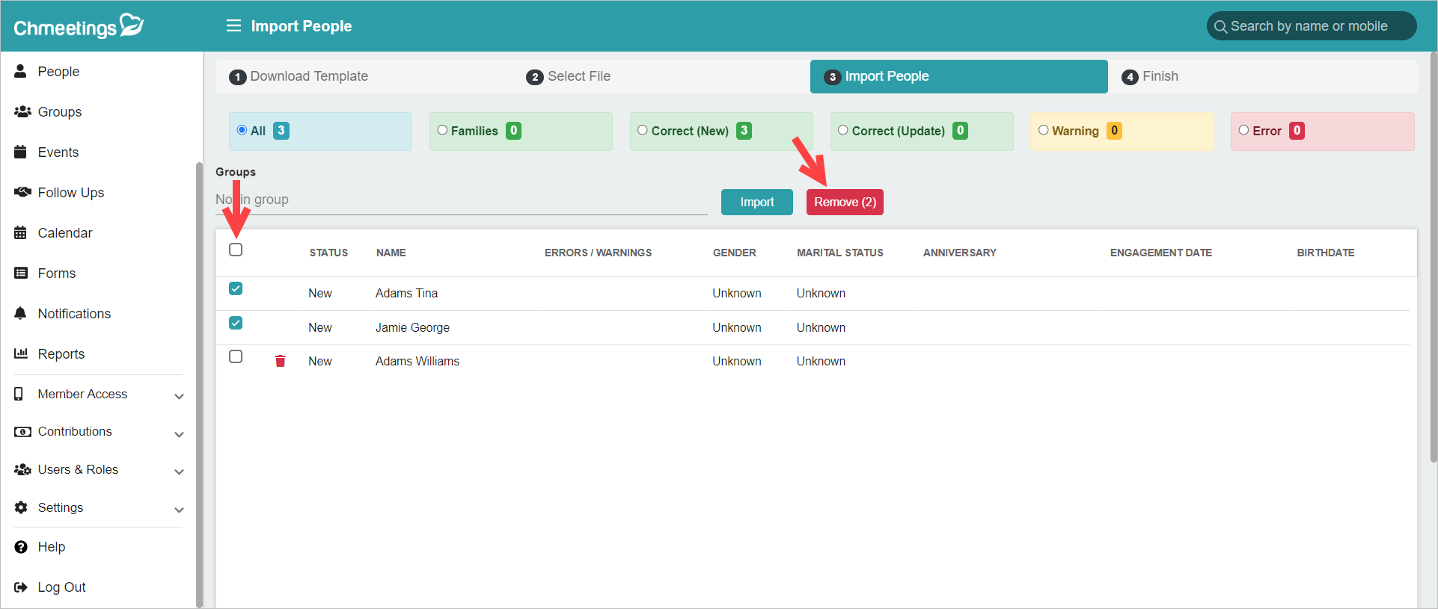
Task: Open People via the person icon
Action: [21, 71]
